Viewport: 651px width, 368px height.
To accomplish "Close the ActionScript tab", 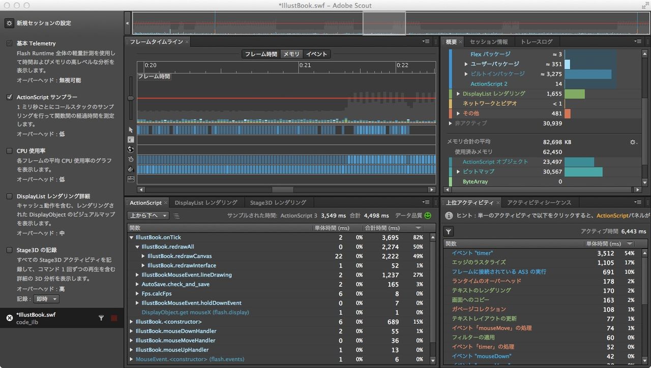I will click(166, 203).
